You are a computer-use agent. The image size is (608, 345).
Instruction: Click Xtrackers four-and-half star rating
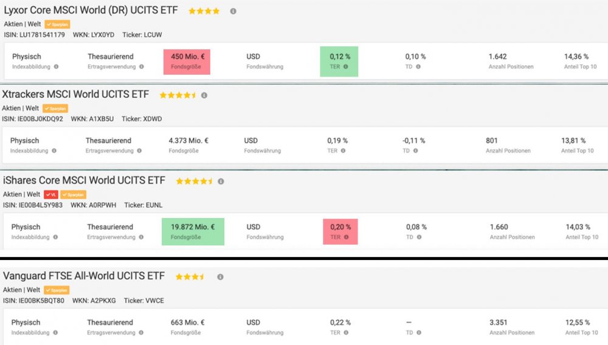(x=178, y=95)
